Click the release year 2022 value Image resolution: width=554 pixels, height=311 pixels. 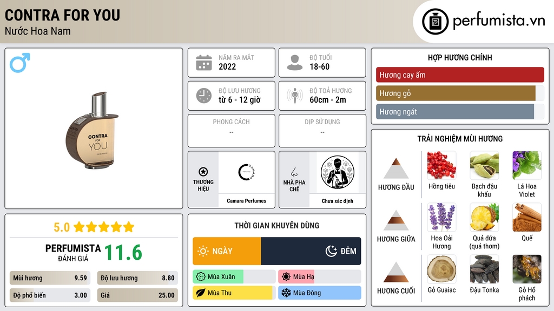227,66
